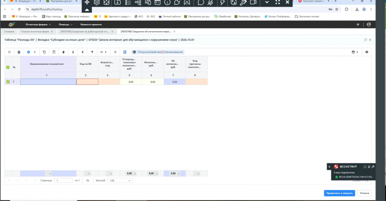The image size is (386, 201).
Task: Click the filter funnel icon
Action: pos(92,52)
